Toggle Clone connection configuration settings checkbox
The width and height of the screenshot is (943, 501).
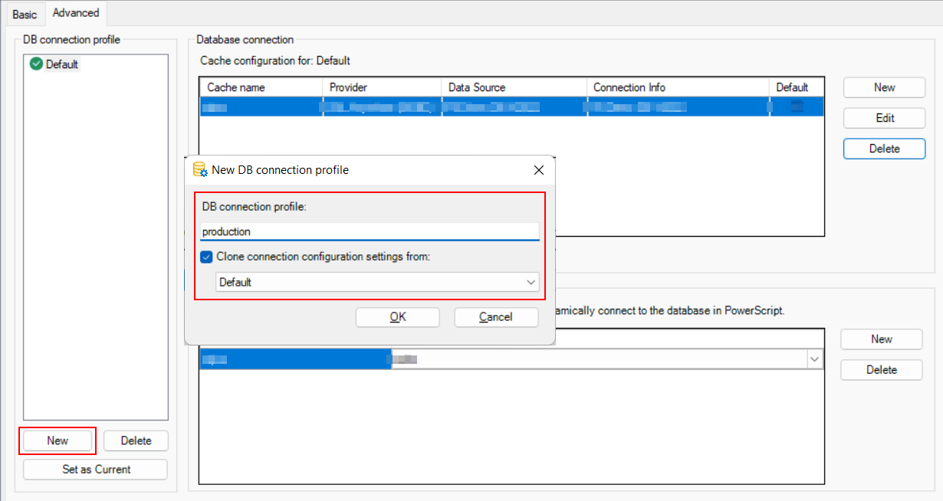(206, 257)
